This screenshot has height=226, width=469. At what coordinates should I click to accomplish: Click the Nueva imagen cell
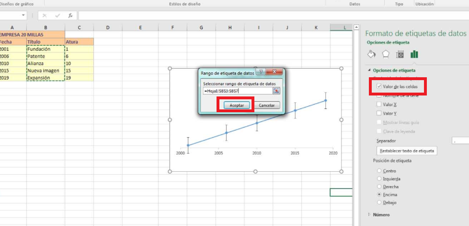[x=46, y=71]
